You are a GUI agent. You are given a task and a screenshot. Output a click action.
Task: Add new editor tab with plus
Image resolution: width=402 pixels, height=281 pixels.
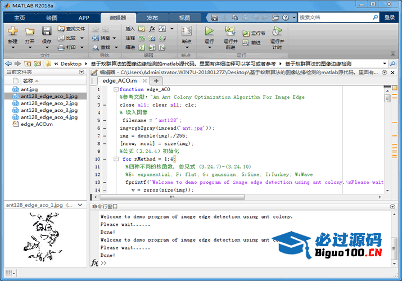click(156, 81)
